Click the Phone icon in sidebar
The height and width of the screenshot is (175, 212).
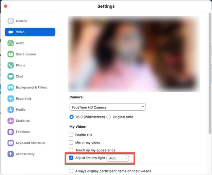11,65
